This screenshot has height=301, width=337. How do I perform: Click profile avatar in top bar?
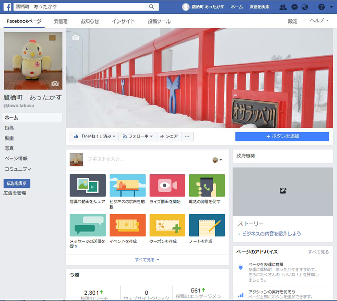click(186, 7)
